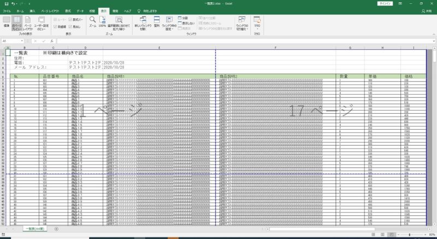Open the ページレイアウト tab

tap(50, 11)
